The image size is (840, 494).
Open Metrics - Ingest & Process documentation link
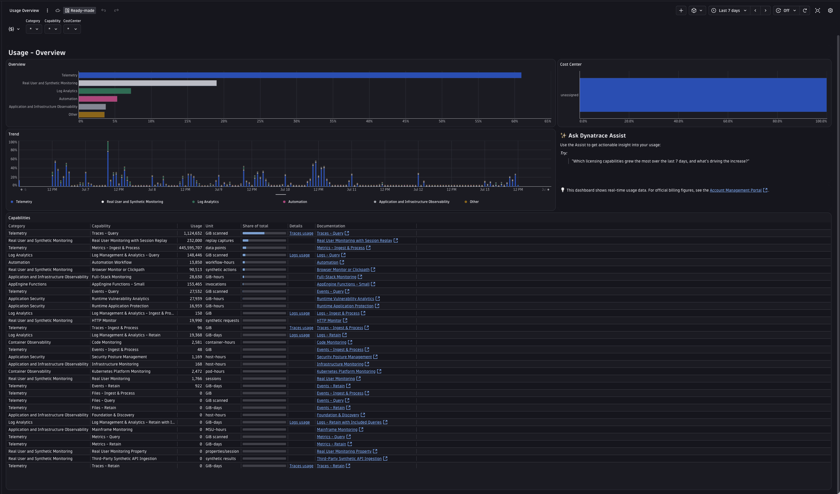pos(341,248)
